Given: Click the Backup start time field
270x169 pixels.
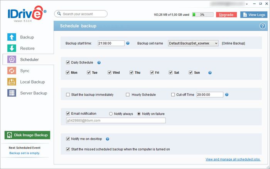Looking at the screenshot, I should (111, 43).
